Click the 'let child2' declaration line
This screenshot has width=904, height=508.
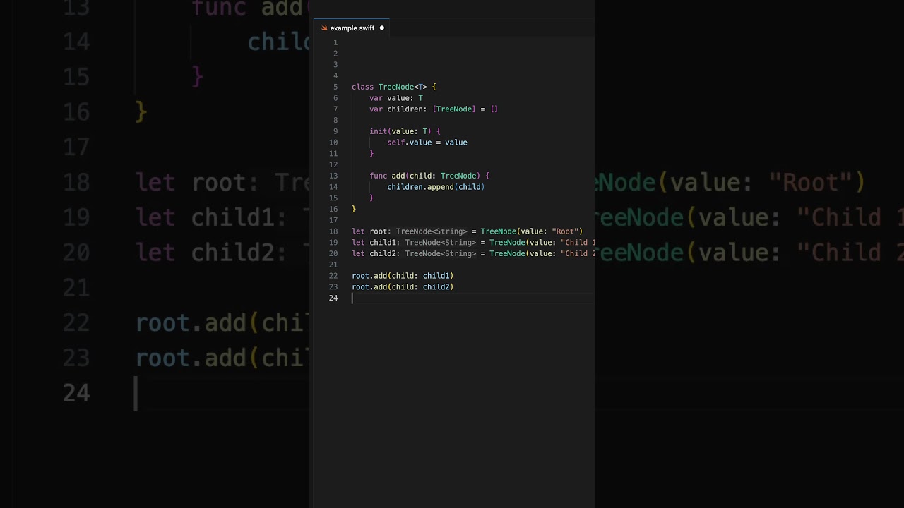pos(473,253)
